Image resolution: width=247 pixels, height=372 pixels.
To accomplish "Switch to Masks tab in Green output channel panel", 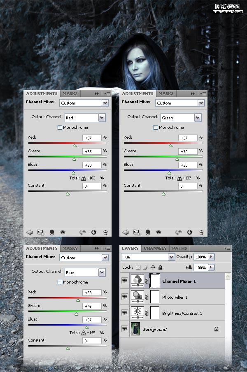I will pos(166,93).
